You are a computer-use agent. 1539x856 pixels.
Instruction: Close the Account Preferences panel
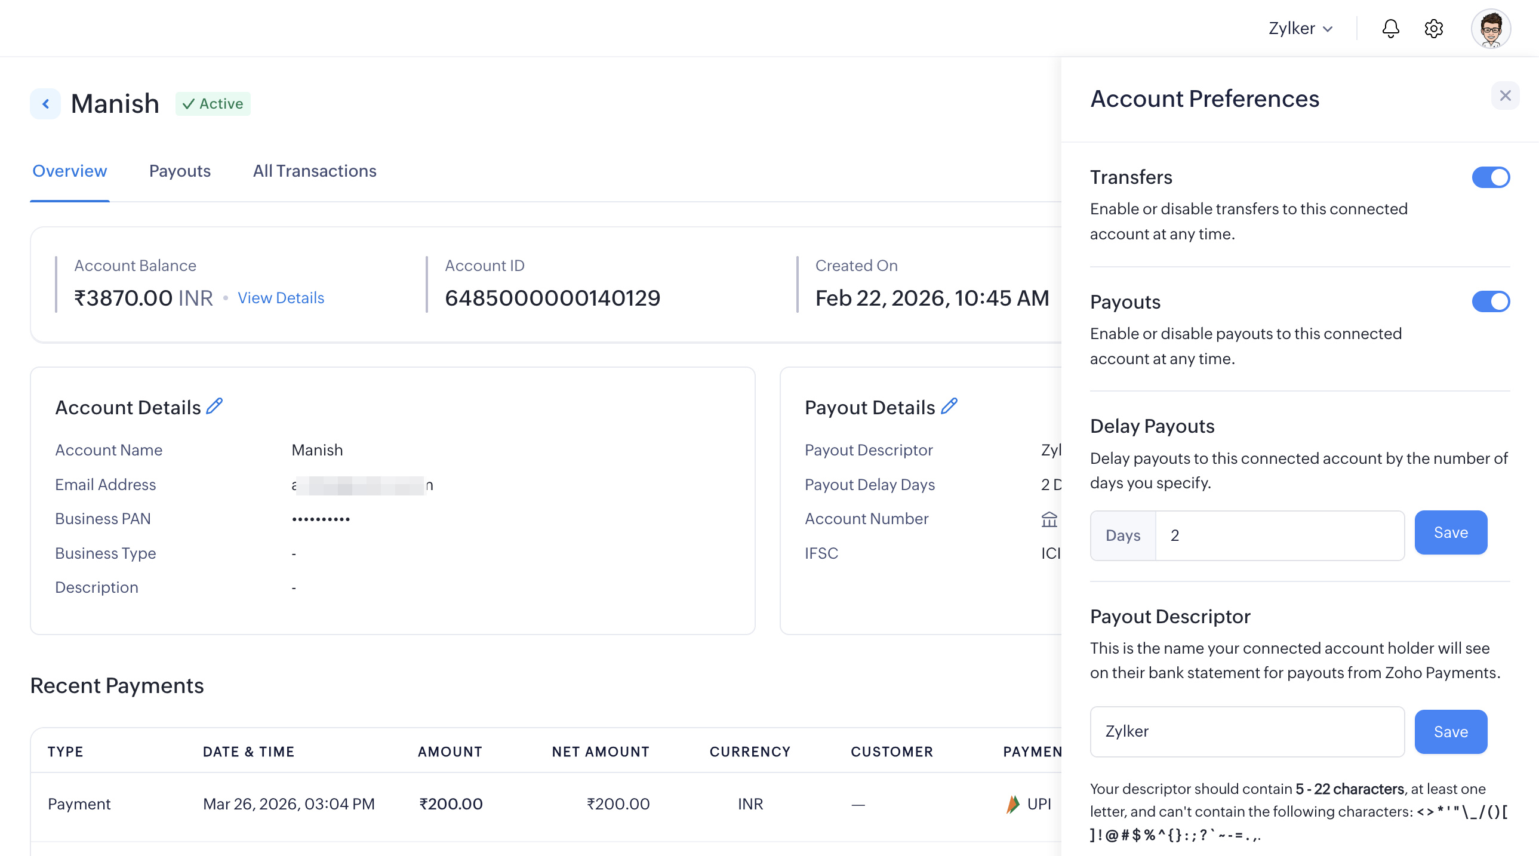pos(1505,96)
